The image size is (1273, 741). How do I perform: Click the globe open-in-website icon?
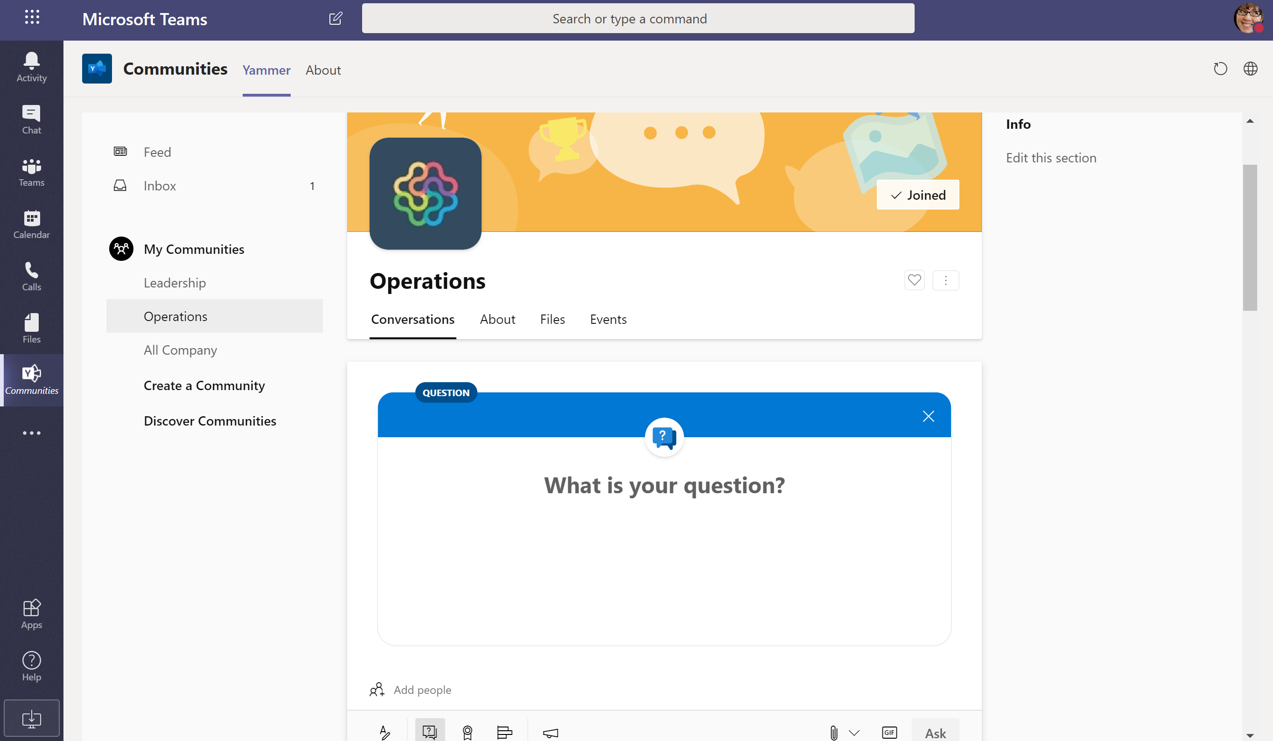coord(1250,69)
